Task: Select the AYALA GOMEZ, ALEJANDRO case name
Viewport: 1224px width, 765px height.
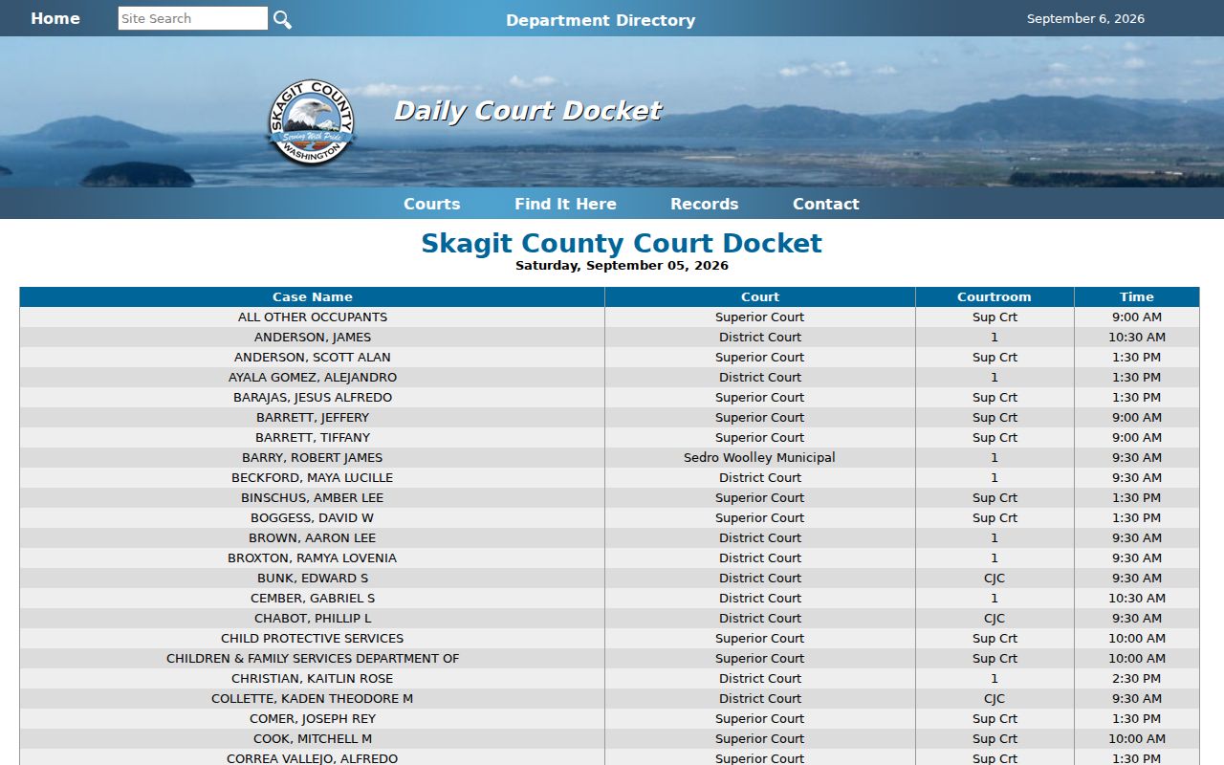Action: (313, 377)
